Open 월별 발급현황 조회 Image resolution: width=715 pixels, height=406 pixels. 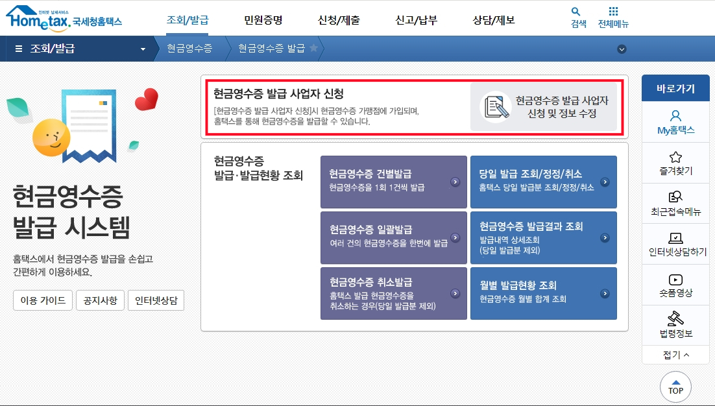click(542, 294)
